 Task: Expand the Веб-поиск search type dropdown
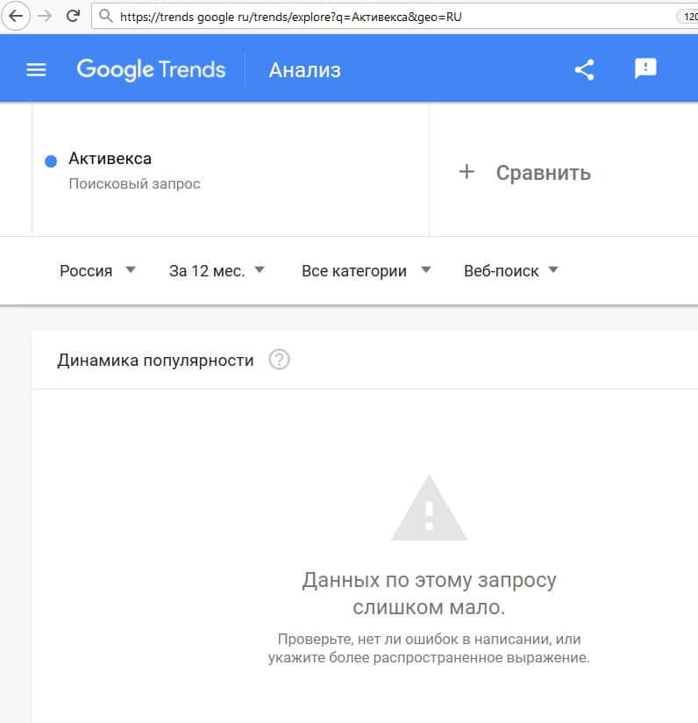point(511,270)
